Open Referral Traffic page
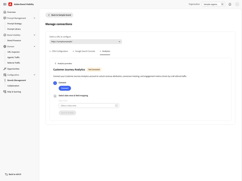This screenshot has height=181, width=242. click(x=14, y=63)
